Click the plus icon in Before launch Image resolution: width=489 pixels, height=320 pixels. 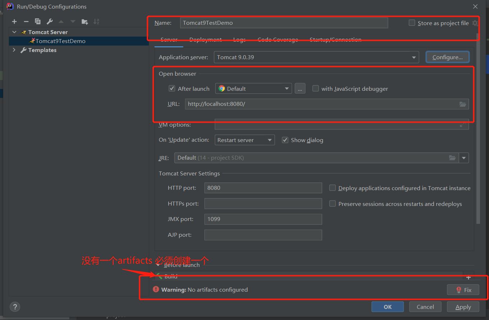(x=468, y=277)
